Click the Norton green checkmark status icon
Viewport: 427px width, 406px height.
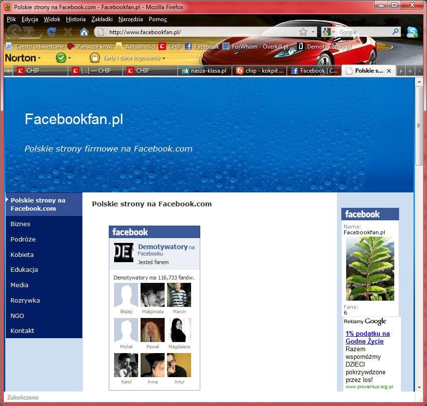tap(61, 58)
